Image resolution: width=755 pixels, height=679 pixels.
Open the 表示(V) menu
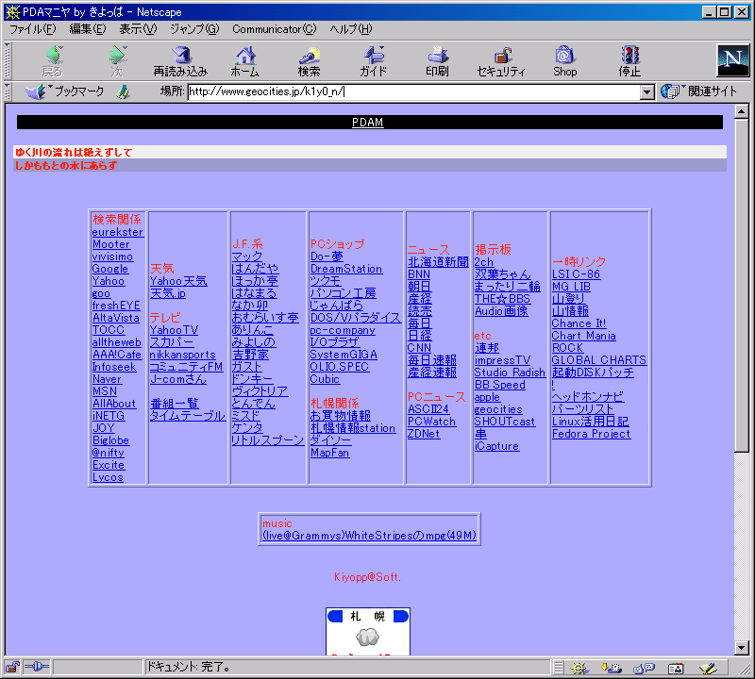coord(138,29)
